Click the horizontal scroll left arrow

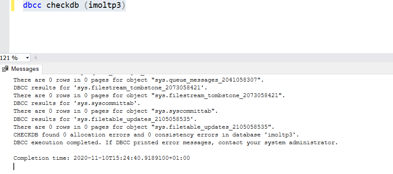click(x=35, y=58)
